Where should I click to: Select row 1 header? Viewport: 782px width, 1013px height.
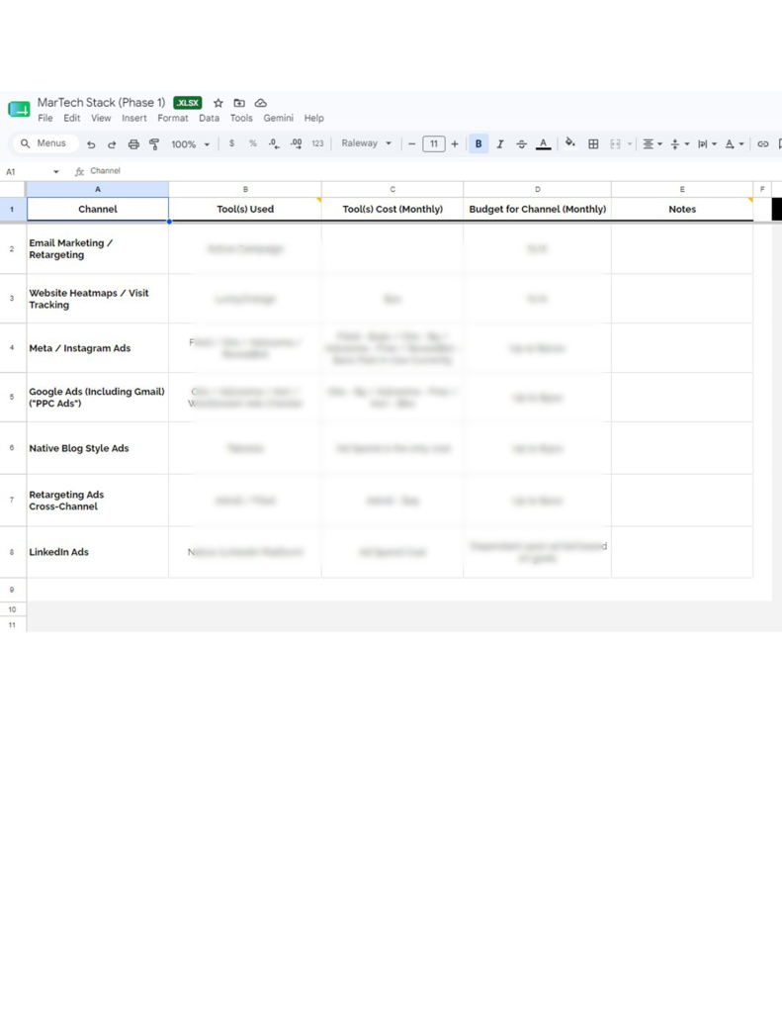point(12,210)
